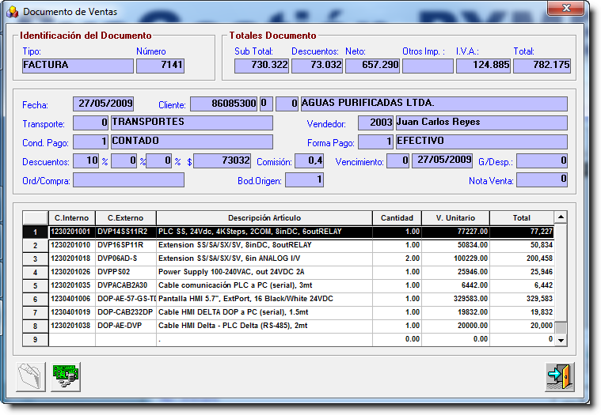Click the grid scroll down arrow
The image size is (601, 415).
point(561,340)
